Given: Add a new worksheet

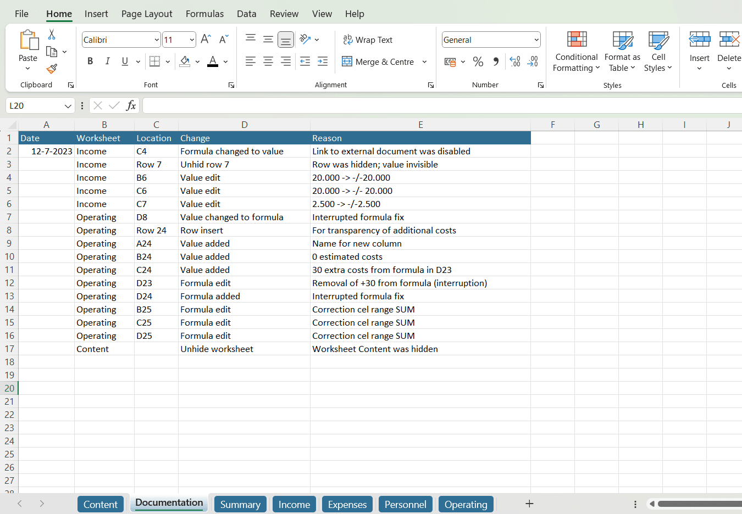Looking at the screenshot, I should 529,503.
